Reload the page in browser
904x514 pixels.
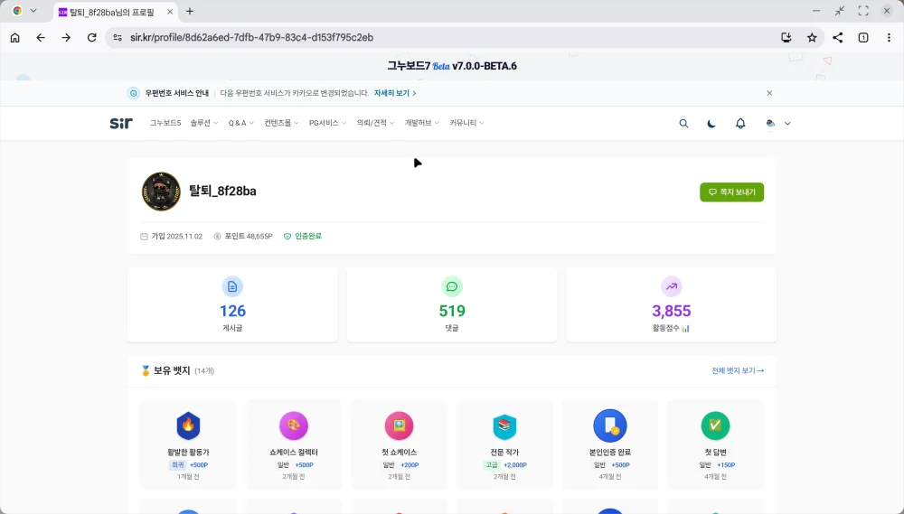coord(91,37)
